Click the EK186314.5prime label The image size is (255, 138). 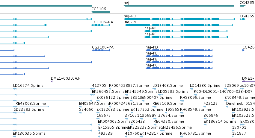tap(220, 122)
